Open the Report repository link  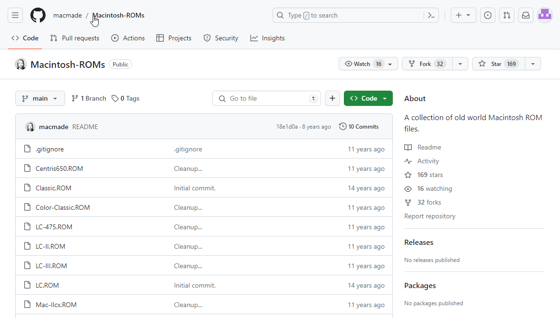click(430, 216)
